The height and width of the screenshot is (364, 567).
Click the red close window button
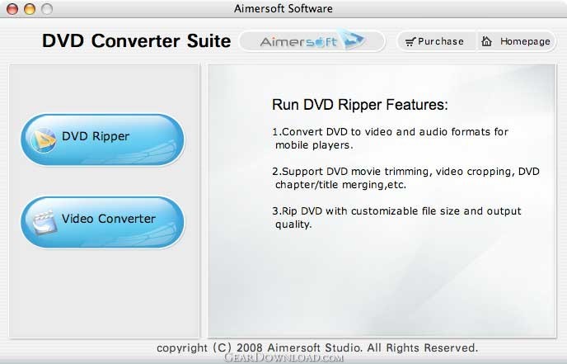(x=12, y=9)
